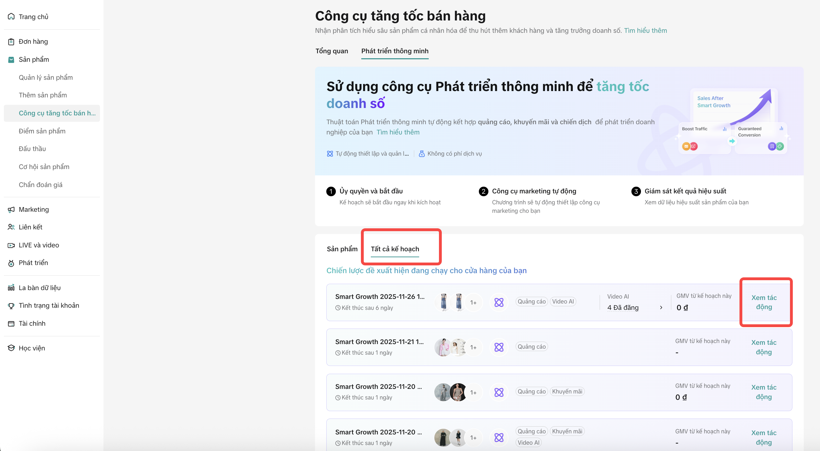Open Tìm hiểu thêm link in page header
Image resolution: width=820 pixels, height=451 pixels.
click(645, 31)
